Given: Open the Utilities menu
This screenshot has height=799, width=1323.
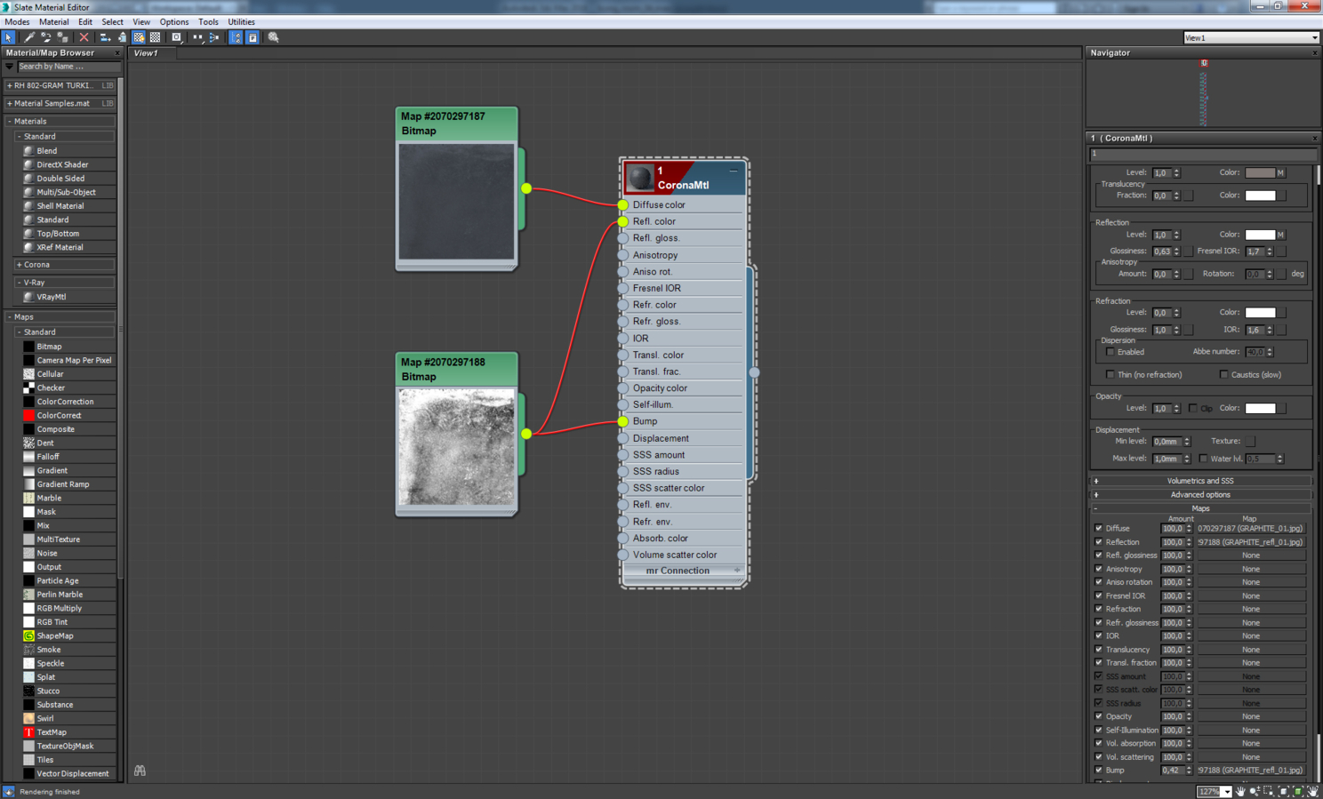Looking at the screenshot, I should click(241, 22).
